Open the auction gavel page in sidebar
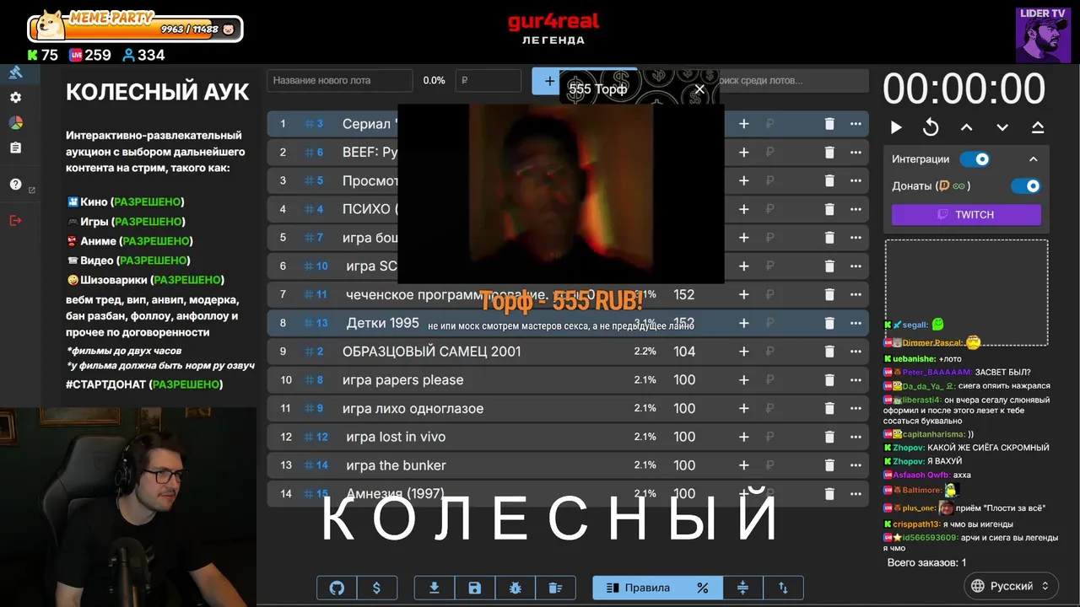The width and height of the screenshot is (1080, 607). [15, 73]
